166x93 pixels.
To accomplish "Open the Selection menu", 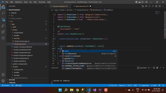I will [x=18, y=2].
